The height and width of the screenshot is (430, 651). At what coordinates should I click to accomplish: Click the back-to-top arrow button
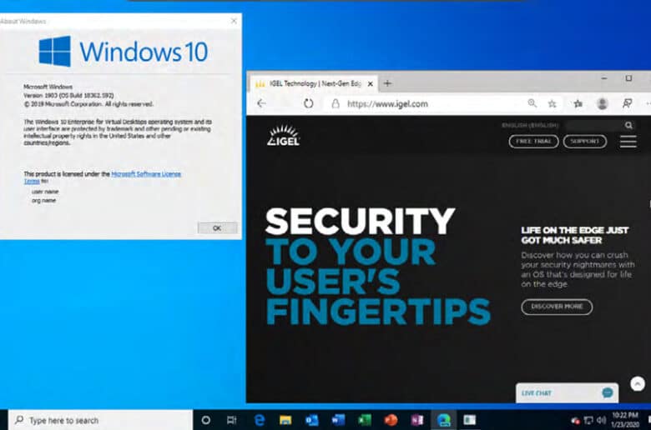(638, 383)
